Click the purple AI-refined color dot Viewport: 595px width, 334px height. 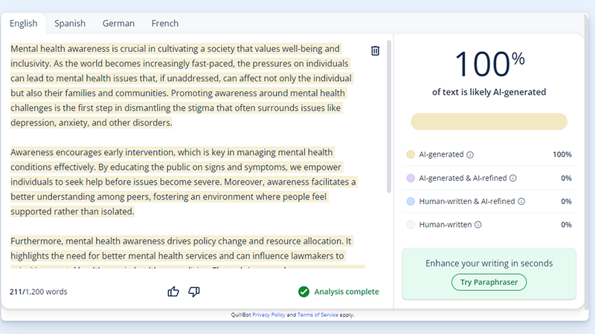coord(411,178)
